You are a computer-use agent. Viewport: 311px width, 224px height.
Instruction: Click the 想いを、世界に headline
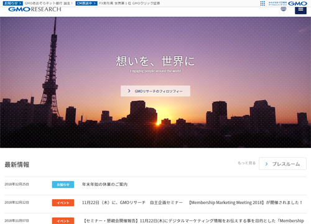tap(155, 61)
